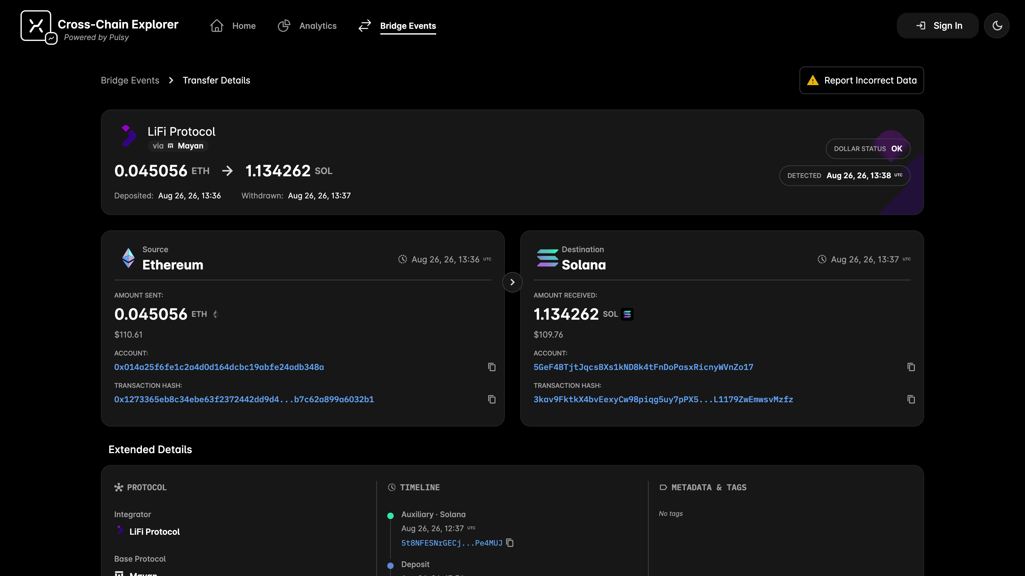Open the Ethereum account address link
The width and height of the screenshot is (1025, 576).
[x=219, y=367]
